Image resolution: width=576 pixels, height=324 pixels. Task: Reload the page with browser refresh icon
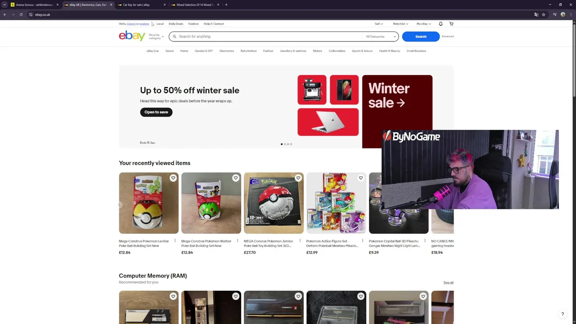tap(21, 14)
